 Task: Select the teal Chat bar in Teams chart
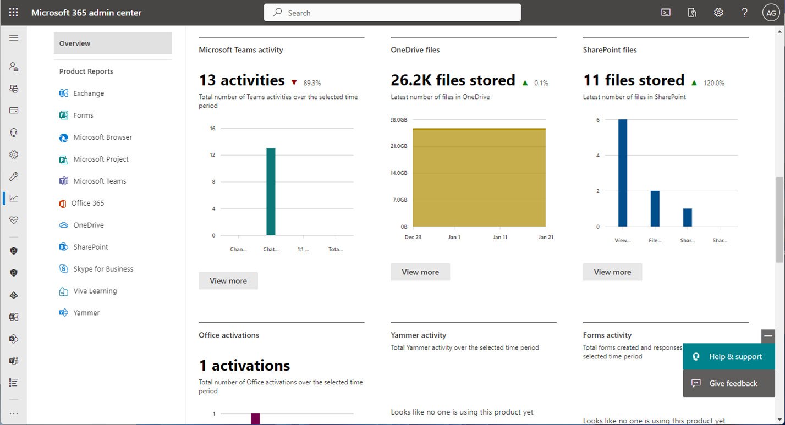point(271,192)
